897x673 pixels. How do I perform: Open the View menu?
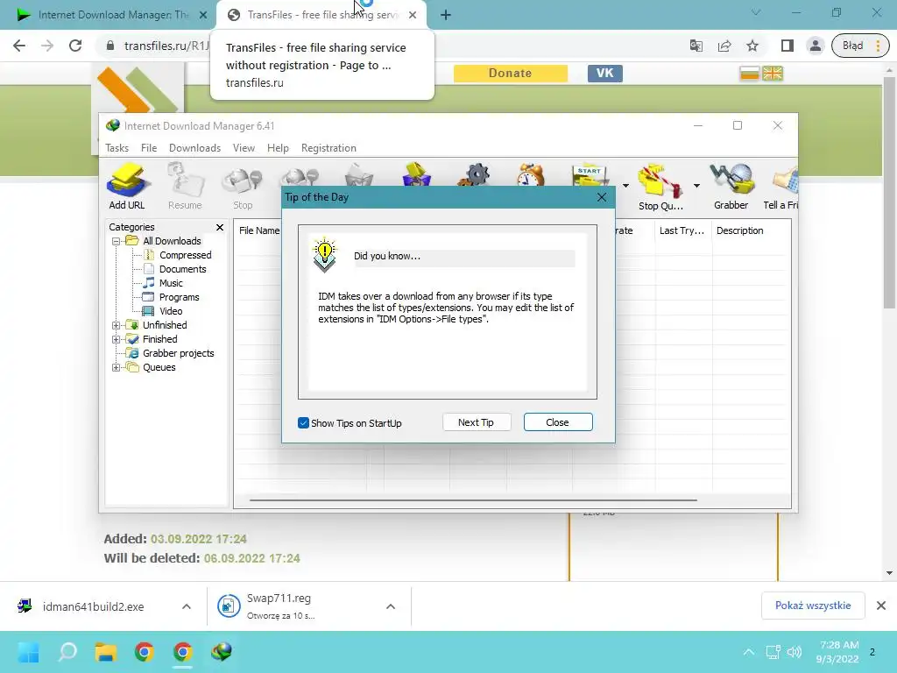tap(244, 147)
